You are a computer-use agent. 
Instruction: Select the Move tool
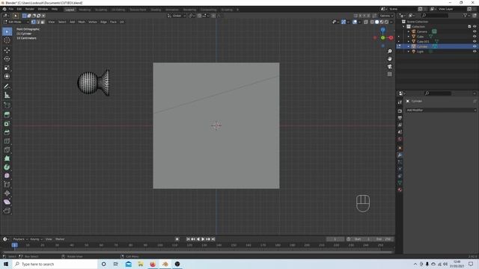(x=7, y=50)
